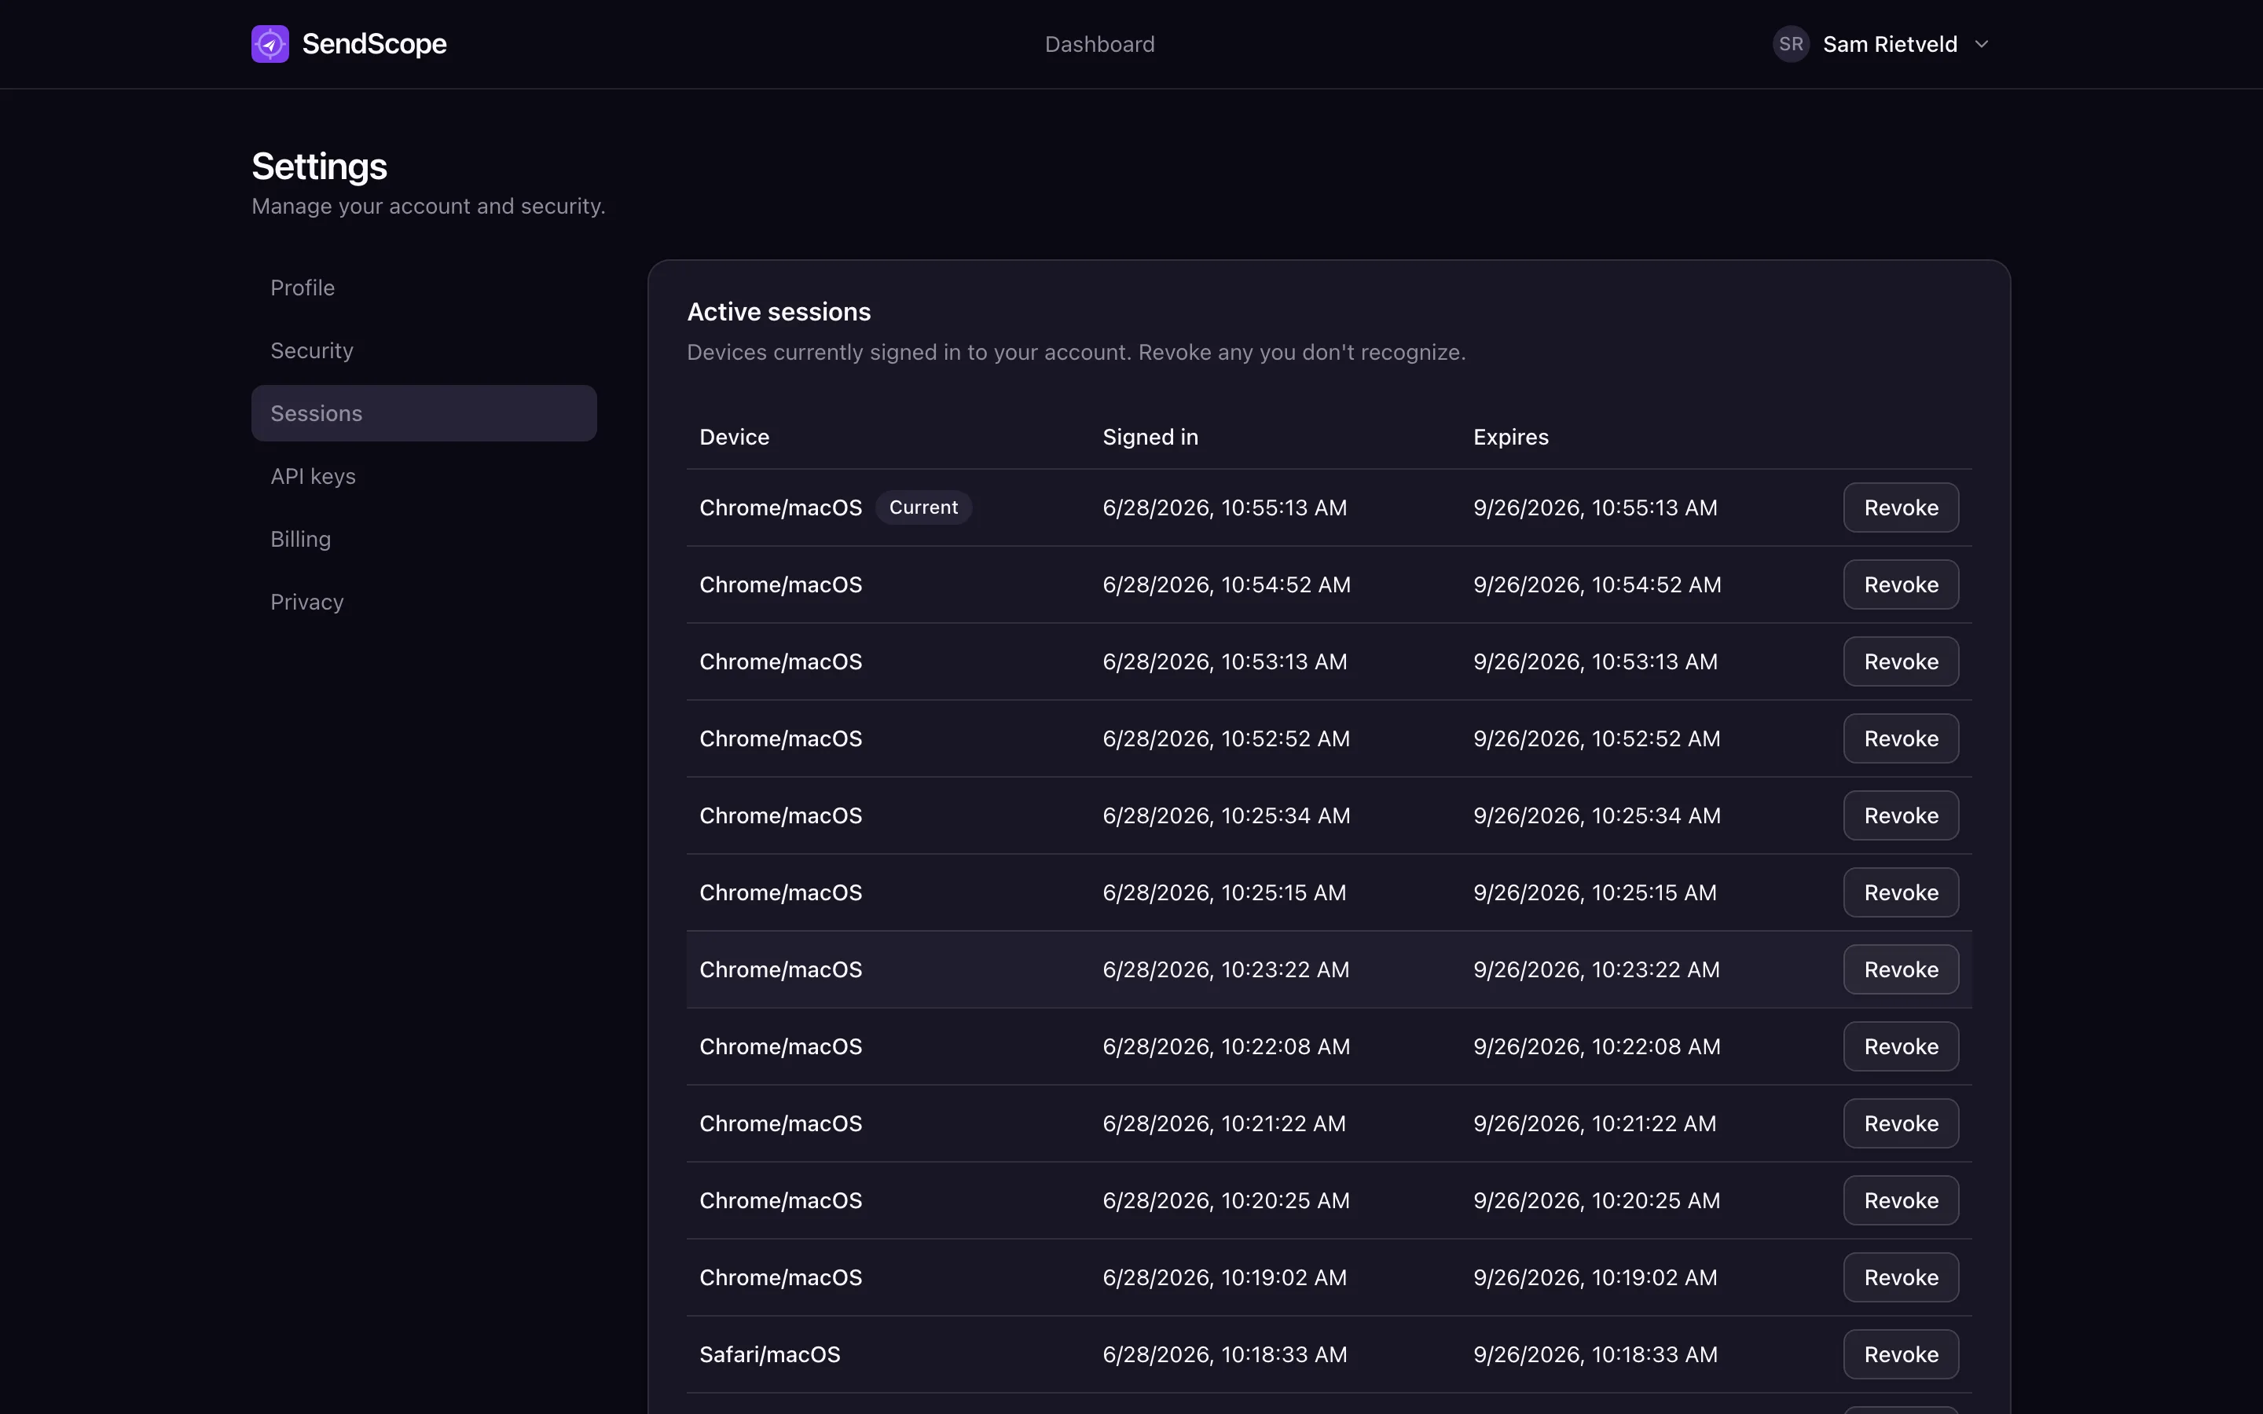Click the 9/26/2026, 10:19:02 AM expiry
The width and height of the screenshot is (2263, 1414).
click(1595, 1277)
